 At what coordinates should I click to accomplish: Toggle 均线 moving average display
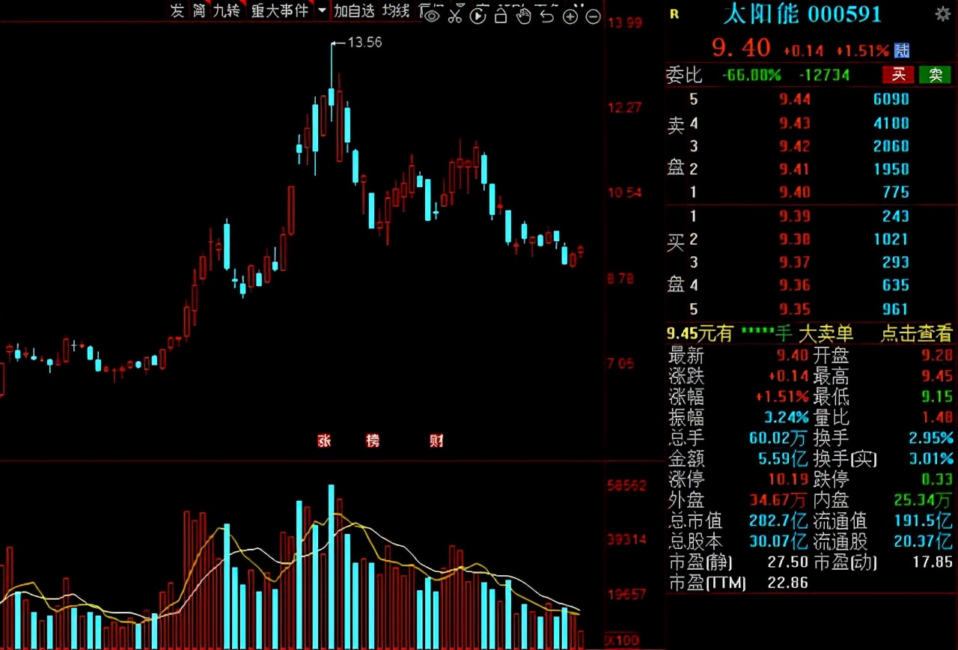pos(396,10)
